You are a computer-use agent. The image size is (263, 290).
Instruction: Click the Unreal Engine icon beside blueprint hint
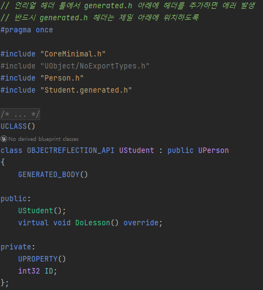(x=4, y=139)
